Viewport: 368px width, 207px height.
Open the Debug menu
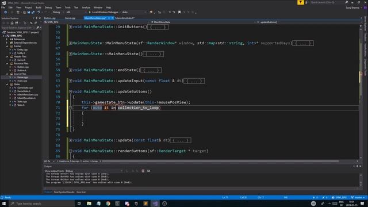click(x=48, y=7)
